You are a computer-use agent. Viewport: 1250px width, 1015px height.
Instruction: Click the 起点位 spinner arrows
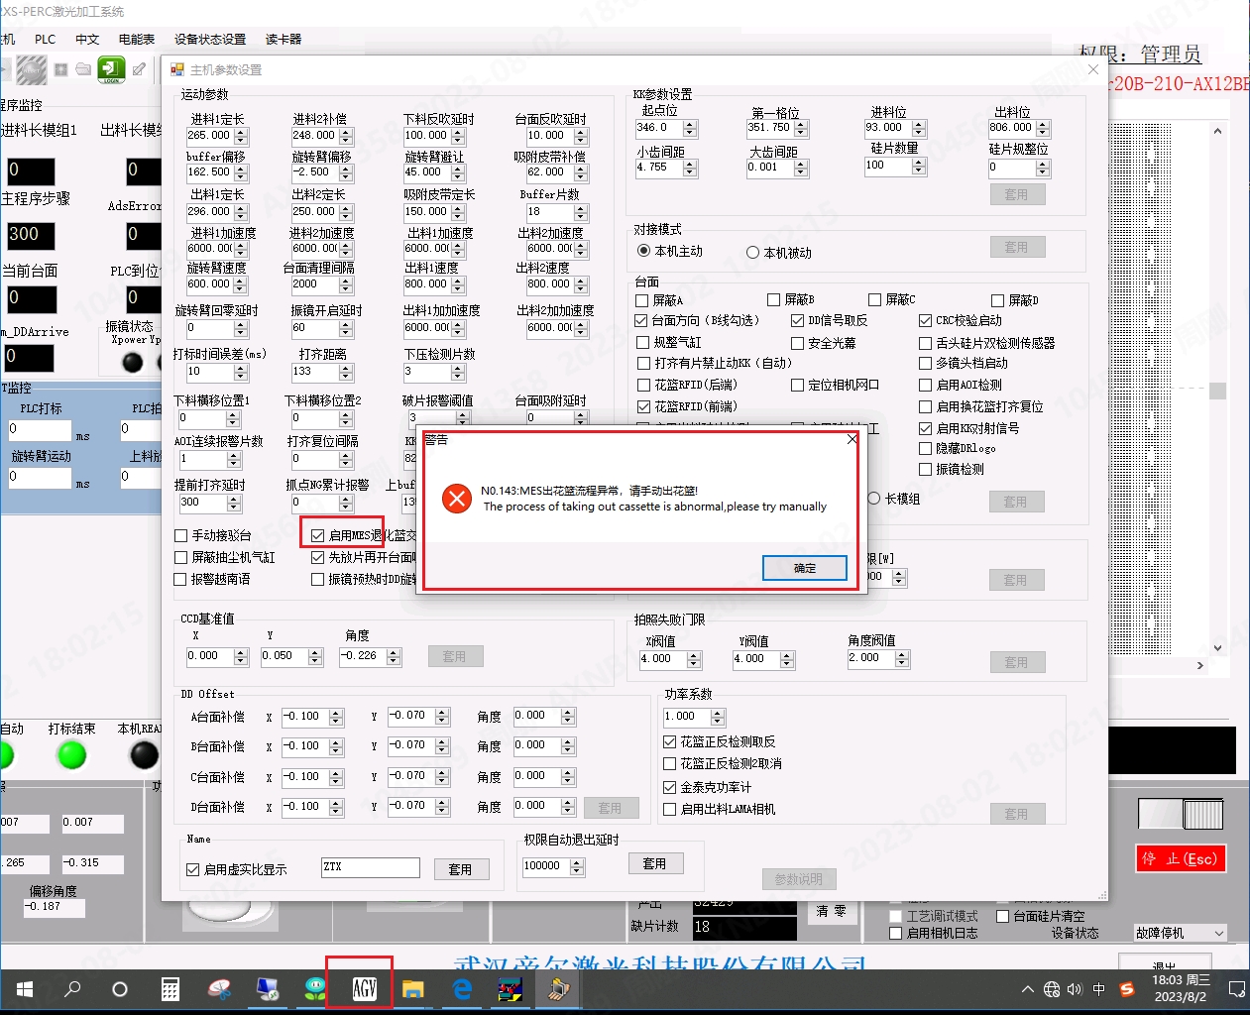click(690, 129)
